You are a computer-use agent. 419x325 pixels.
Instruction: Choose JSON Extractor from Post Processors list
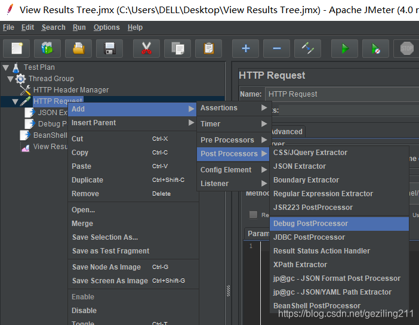click(x=340, y=166)
